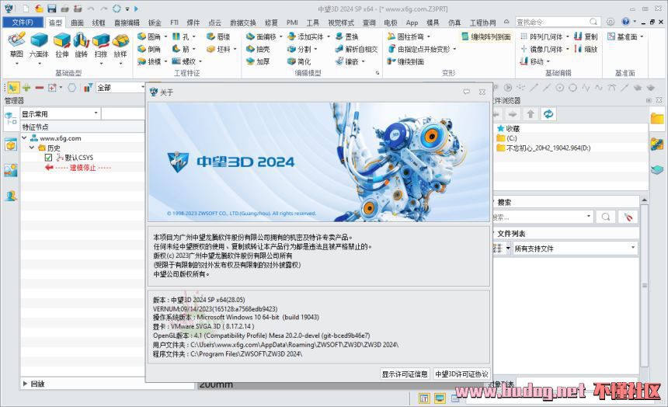Expand the 镶嵌 inlay dropdown arrow
The height and width of the screenshot is (407, 668).
click(364, 61)
